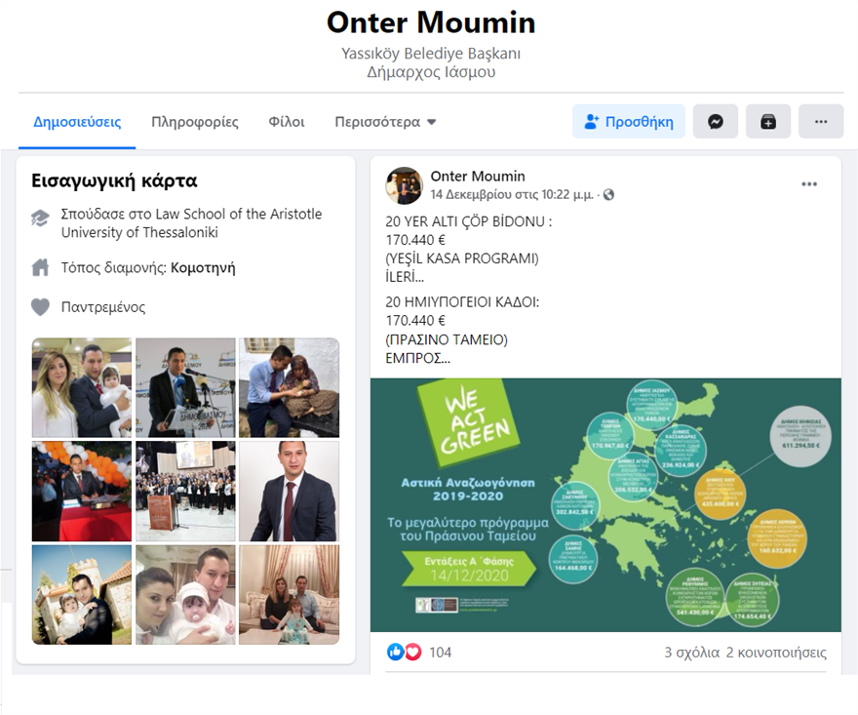Switch to the Δημοσιεύσεις tab
Image resolution: width=858 pixels, height=715 pixels.
pyautogui.click(x=77, y=122)
